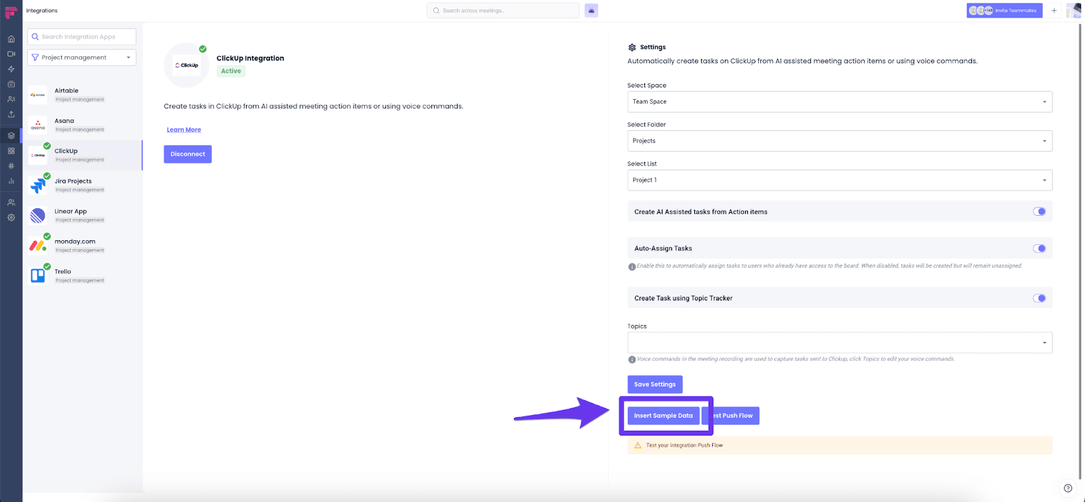Screen dimensions: 1085x502
Task: Open the contacts list icon in sidebar
Action: point(11,99)
